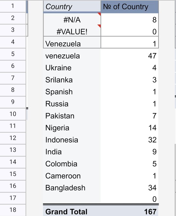The width and height of the screenshot is (176, 216).
Task: Select the Country header cell
Action: 72,6
